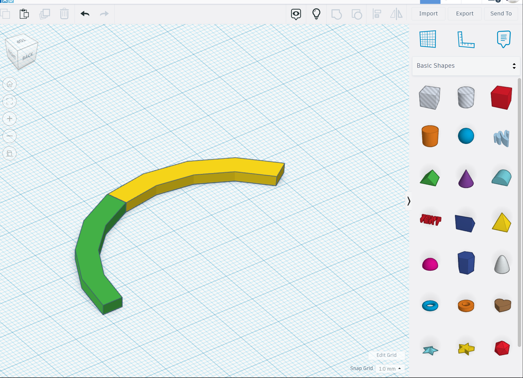523x378 pixels.
Task: Select the red Box shape
Action: (502, 97)
